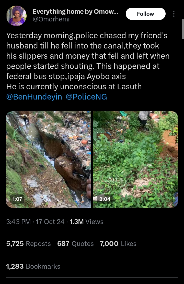Visit the @Omorhemi handle
This screenshot has height=284, width=184.
(x=51, y=19)
